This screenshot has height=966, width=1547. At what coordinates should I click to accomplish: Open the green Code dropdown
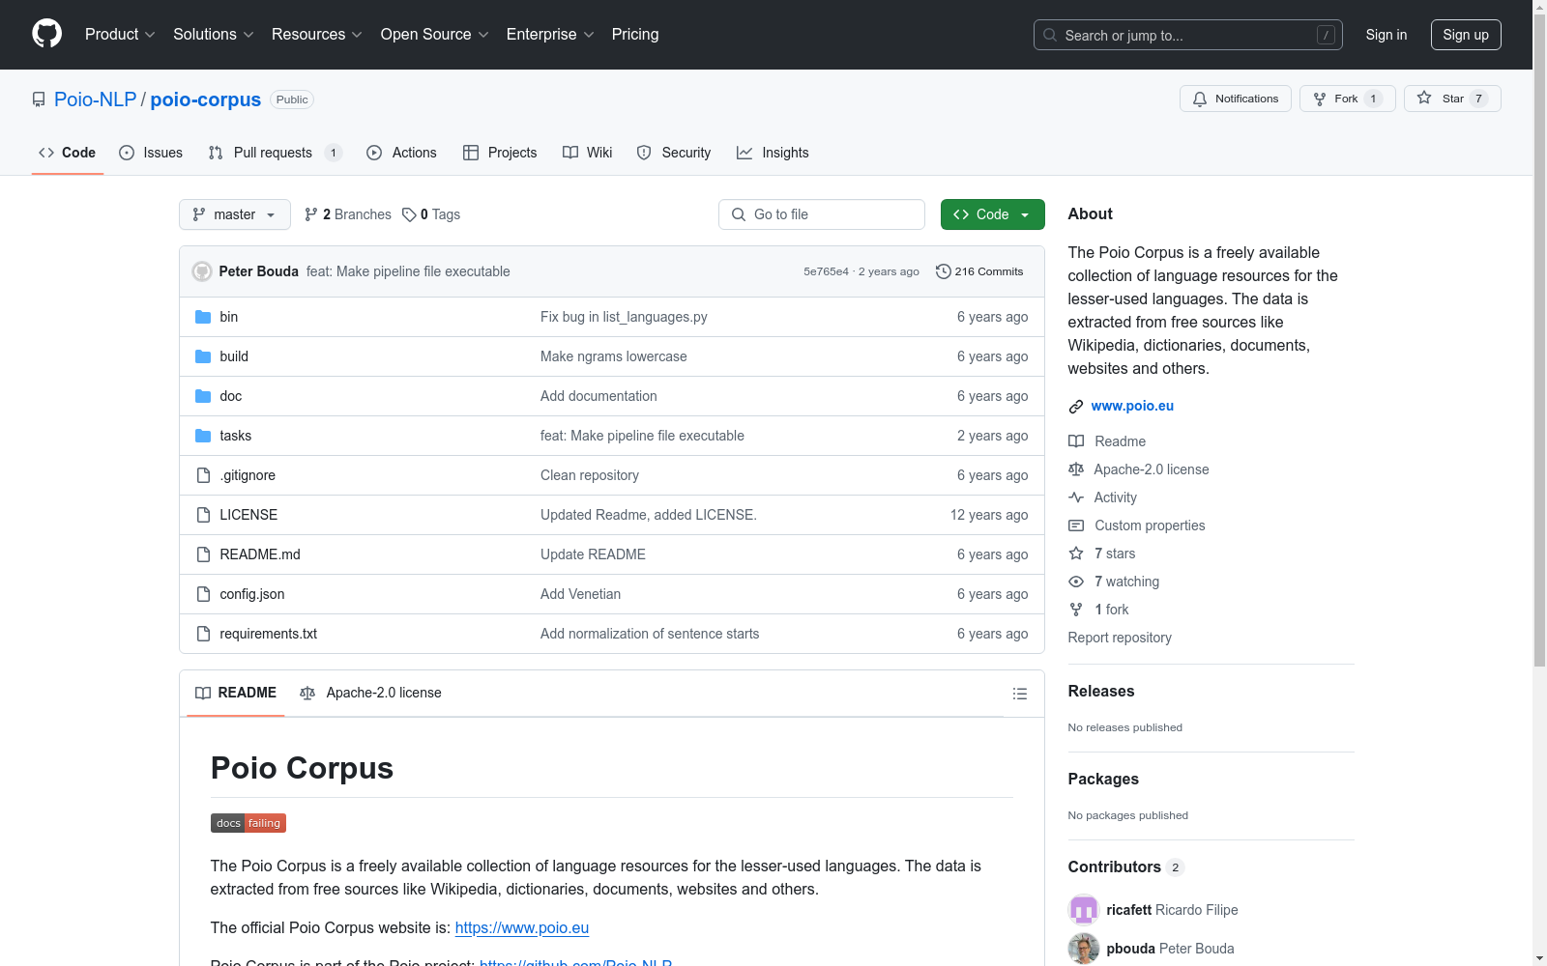(x=992, y=214)
